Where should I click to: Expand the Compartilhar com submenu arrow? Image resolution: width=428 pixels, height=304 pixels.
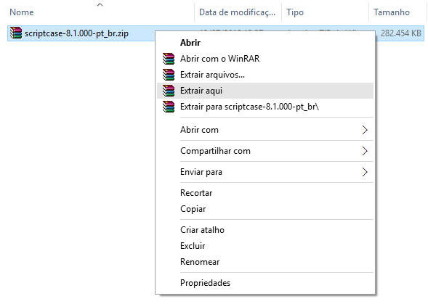click(x=365, y=151)
